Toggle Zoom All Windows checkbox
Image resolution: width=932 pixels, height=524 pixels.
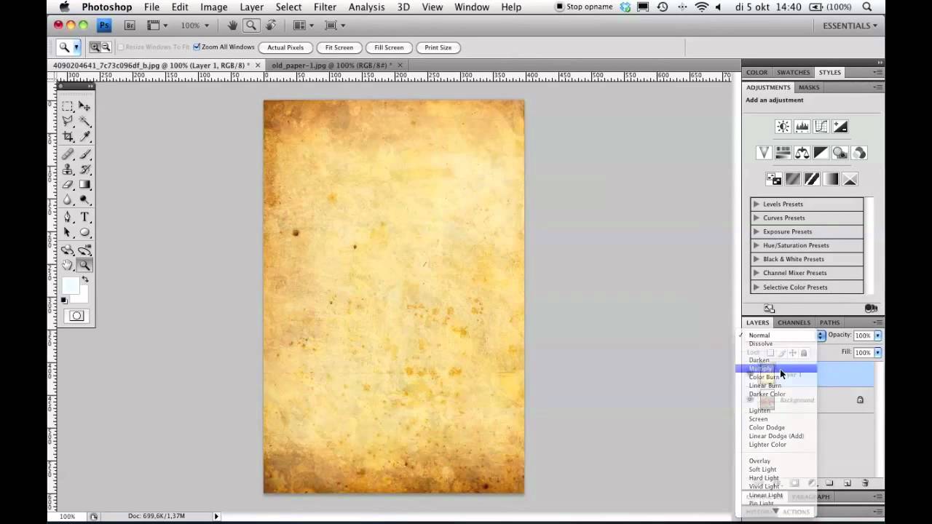click(197, 47)
